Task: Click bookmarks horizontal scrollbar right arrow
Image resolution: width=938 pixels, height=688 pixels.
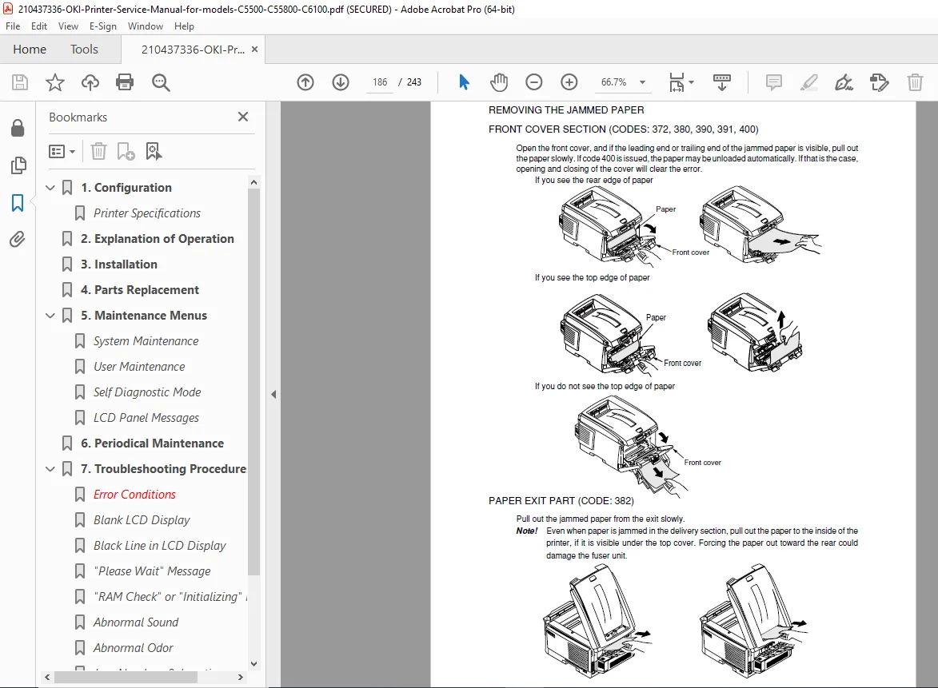Action: (x=241, y=678)
